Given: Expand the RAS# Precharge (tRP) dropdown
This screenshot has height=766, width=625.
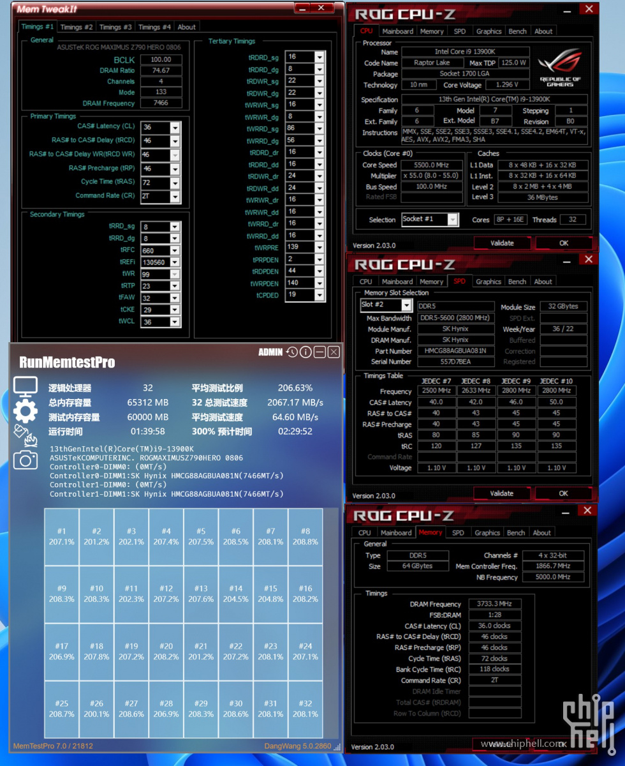Looking at the screenshot, I should [175, 169].
